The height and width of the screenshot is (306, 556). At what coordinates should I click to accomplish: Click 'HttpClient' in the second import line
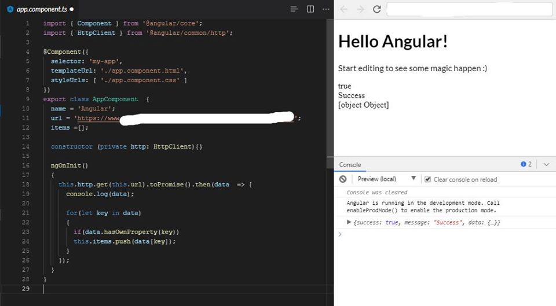pos(96,32)
